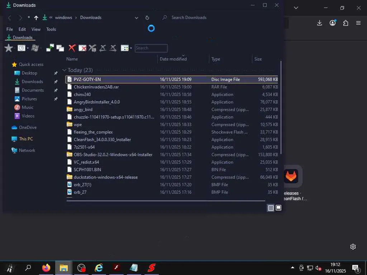Select the duckstation-windows-x64-release archive
The image size is (367, 275).
(172, 177)
